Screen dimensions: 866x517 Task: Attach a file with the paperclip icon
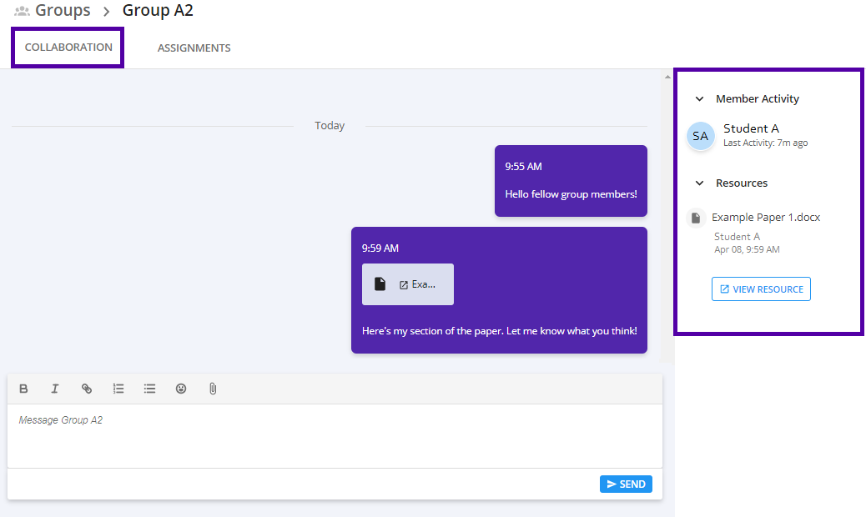[213, 389]
